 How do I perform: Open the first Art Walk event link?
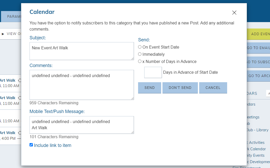pos(8,80)
